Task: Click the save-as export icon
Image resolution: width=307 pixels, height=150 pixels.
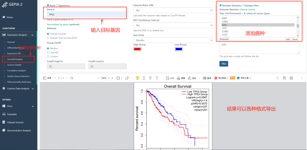Action: click(x=284, y=78)
